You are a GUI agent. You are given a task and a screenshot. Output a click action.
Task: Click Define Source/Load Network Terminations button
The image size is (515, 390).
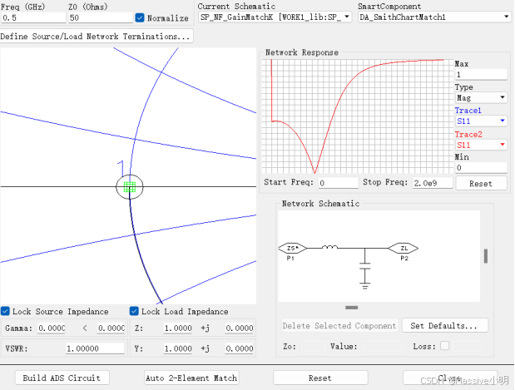pyautogui.click(x=97, y=36)
